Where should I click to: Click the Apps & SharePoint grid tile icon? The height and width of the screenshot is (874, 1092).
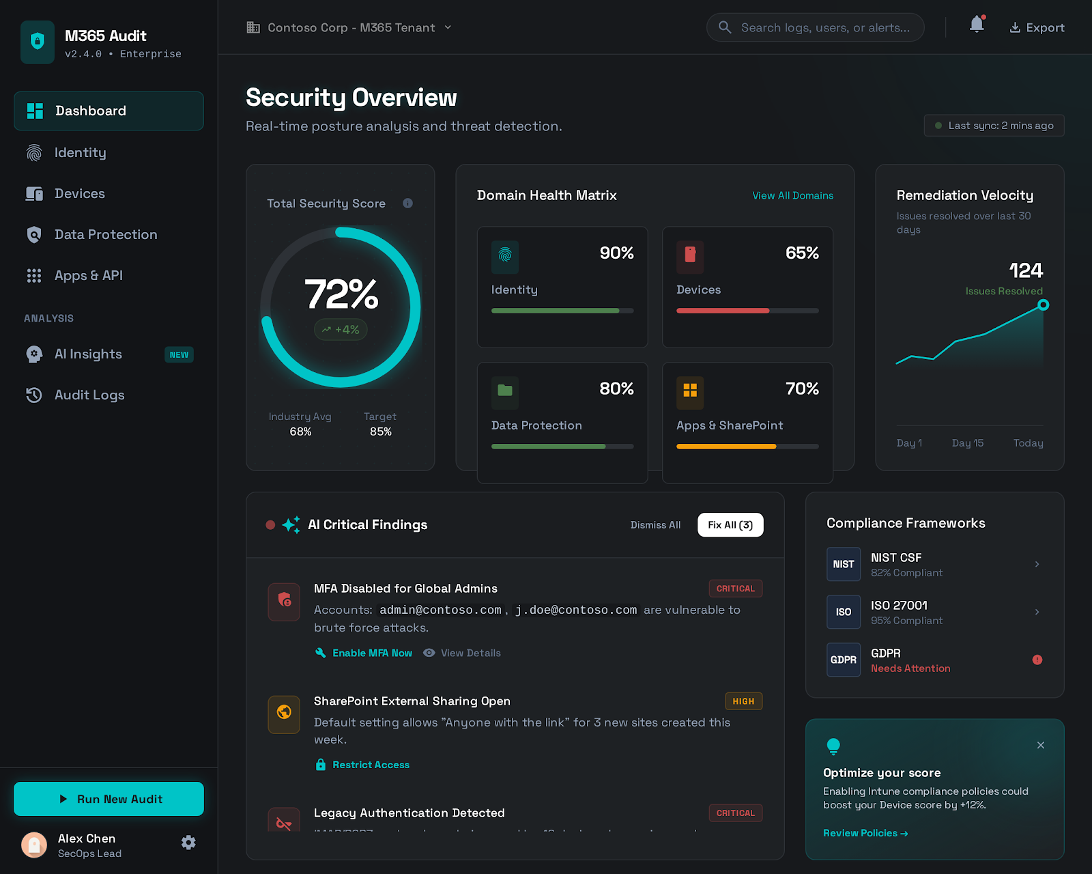point(690,392)
